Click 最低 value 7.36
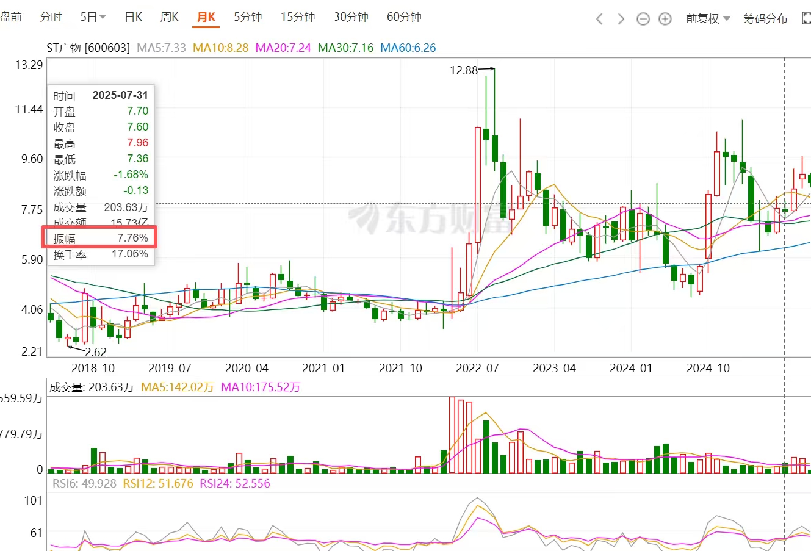This screenshot has width=811, height=551. coord(138,159)
